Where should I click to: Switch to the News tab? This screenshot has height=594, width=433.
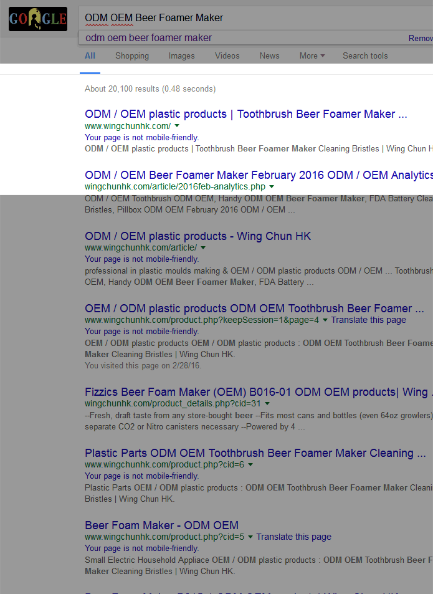270,55
